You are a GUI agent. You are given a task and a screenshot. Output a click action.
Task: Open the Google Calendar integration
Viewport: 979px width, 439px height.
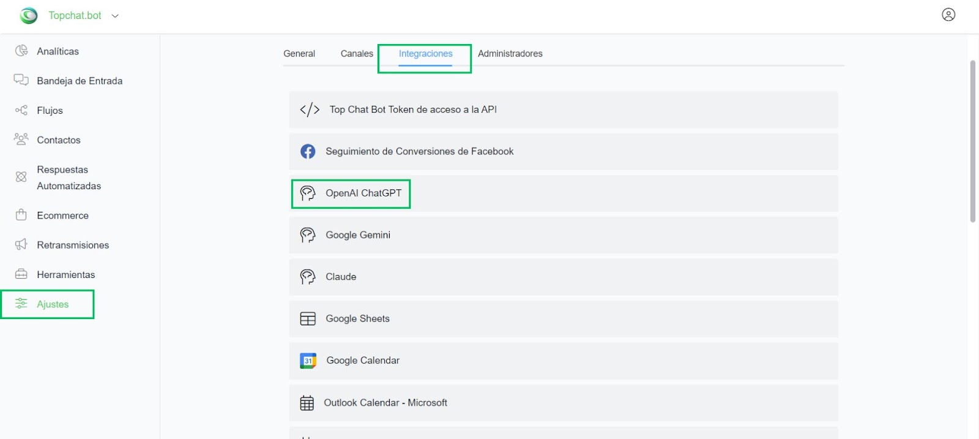point(564,361)
